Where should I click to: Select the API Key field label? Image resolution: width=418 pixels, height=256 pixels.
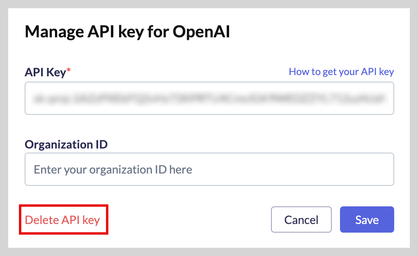pyautogui.click(x=45, y=72)
